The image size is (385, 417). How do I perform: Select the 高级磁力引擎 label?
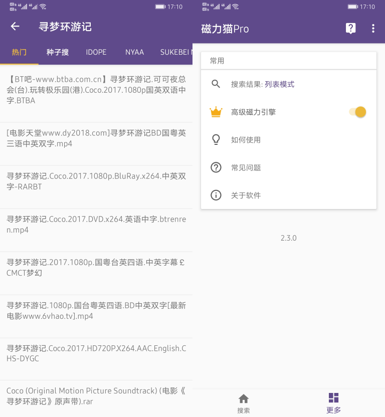(x=253, y=112)
